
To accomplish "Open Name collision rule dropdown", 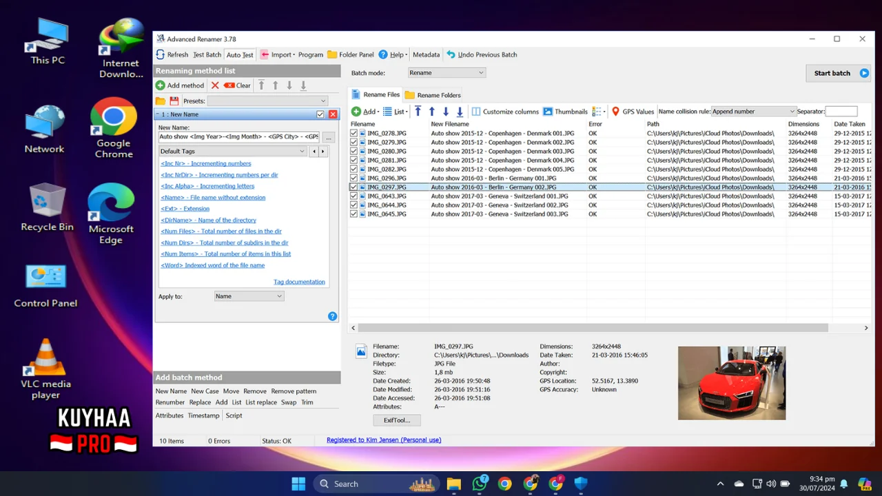I will point(754,112).
